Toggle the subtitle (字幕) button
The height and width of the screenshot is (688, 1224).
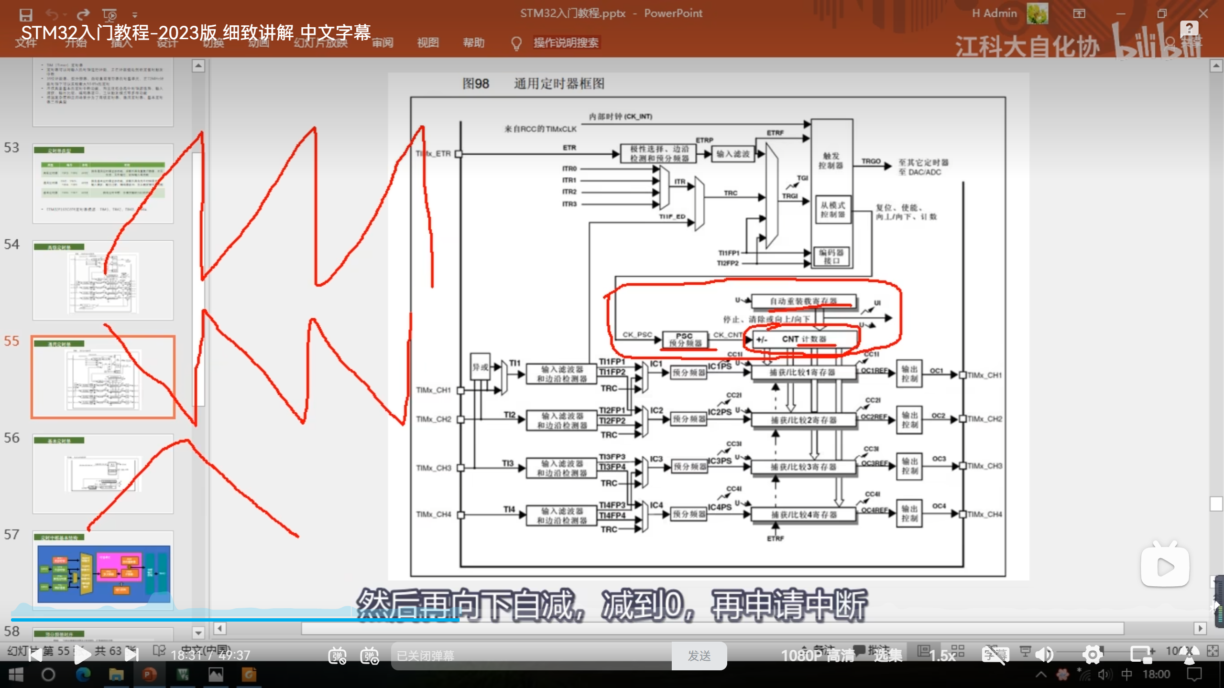click(x=995, y=655)
